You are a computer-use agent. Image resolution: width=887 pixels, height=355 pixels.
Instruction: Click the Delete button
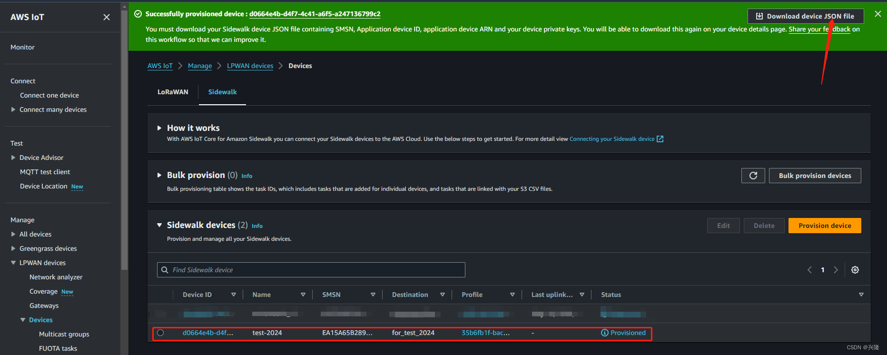(764, 226)
